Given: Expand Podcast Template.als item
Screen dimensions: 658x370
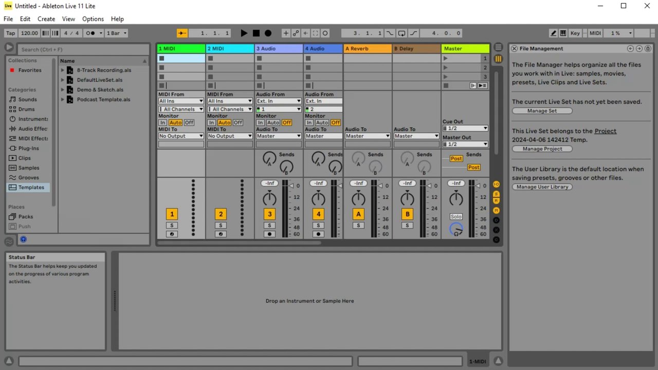Looking at the screenshot, I should tap(63, 99).
